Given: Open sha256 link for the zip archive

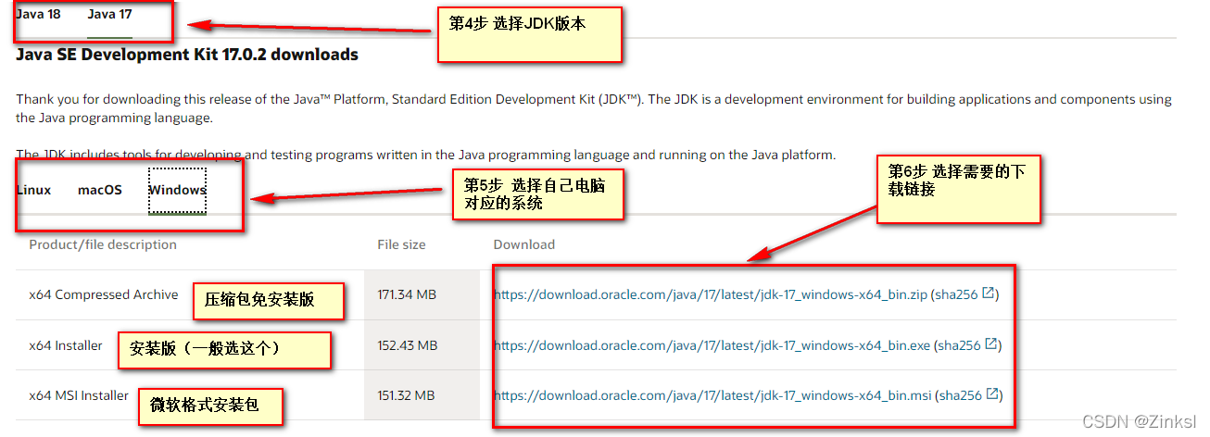Looking at the screenshot, I should tap(957, 294).
